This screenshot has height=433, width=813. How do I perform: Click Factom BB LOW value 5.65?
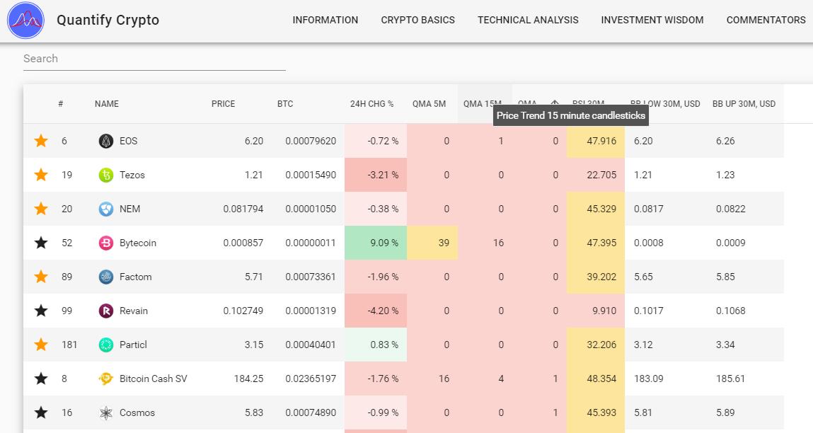coord(643,277)
